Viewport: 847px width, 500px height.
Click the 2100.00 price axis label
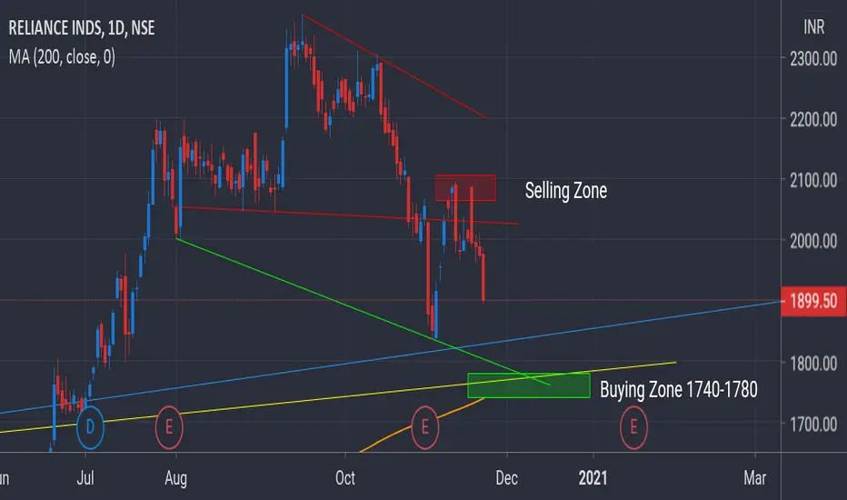tap(813, 180)
